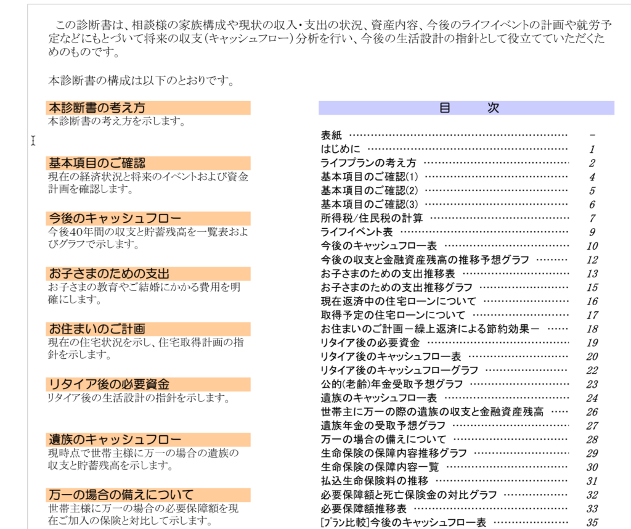The width and height of the screenshot is (631, 529).
Task: Open 取得予定の住宅ローンについて contents entry
Action: 393,315
